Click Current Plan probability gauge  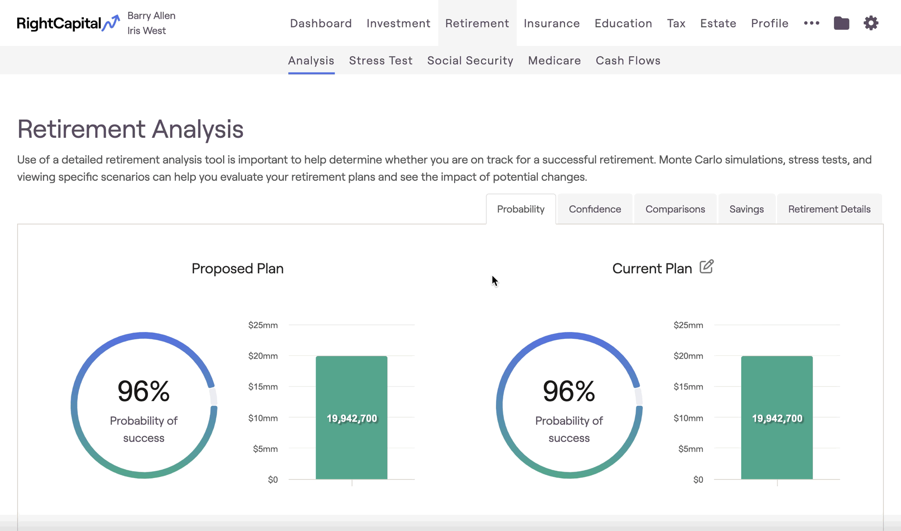coord(569,405)
